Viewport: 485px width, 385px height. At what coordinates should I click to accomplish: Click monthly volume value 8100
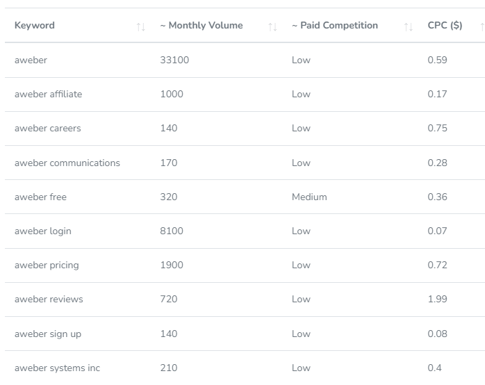click(172, 231)
